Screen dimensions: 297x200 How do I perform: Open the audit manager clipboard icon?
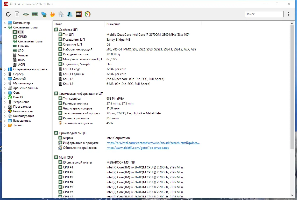point(61,14)
